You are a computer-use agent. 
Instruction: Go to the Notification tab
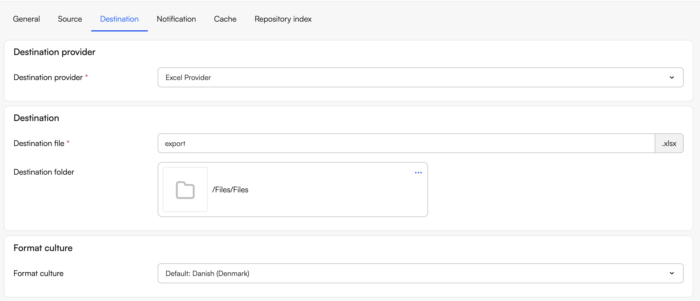[x=176, y=19]
